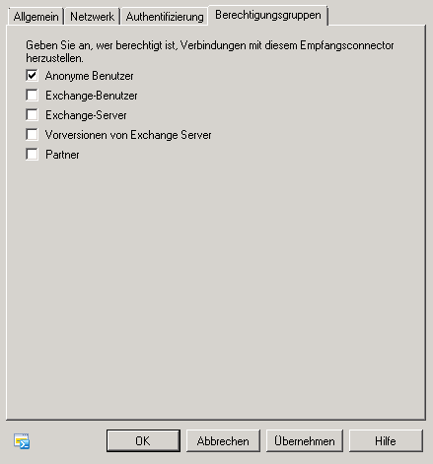Select the Berechtigungsgruppen tab
The image size is (433, 464).
tap(268, 15)
